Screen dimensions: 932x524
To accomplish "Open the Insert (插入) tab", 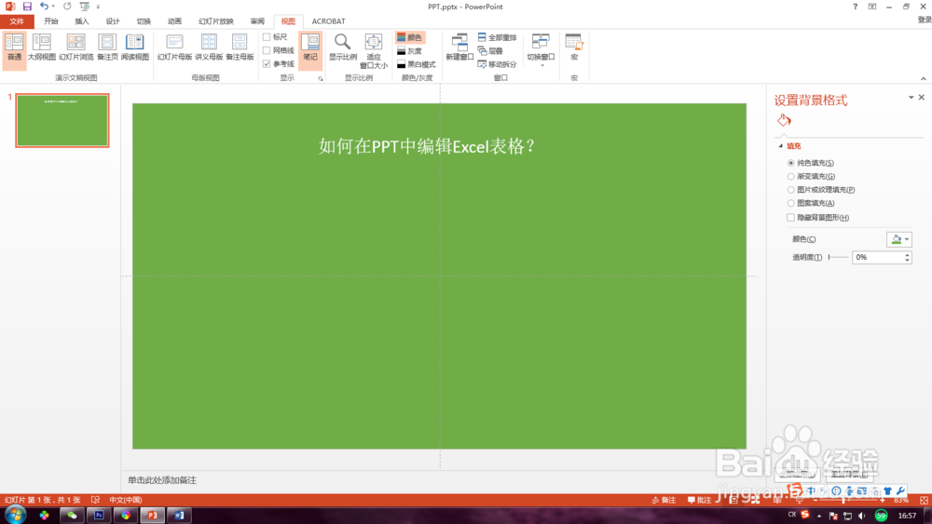I will click(x=82, y=21).
